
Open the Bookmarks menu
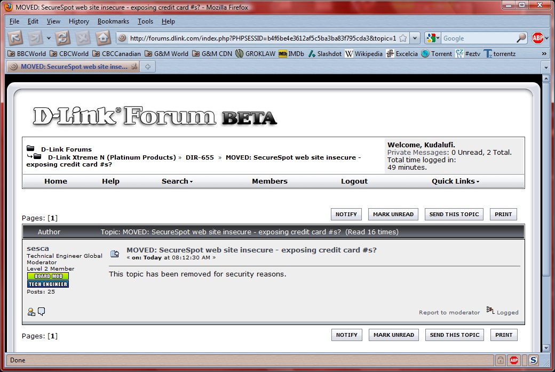click(x=113, y=21)
